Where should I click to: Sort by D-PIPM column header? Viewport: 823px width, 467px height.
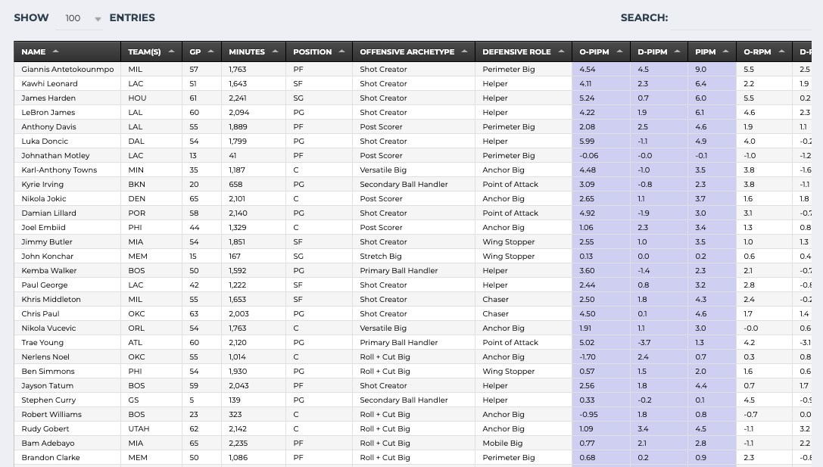(x=659, y=51)
